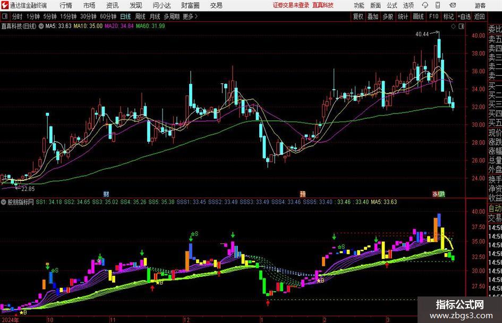This screenshot has height=323, width=502.
Task: Click the 叠加 overlay toolbar button
Action: click(x=373, y=16)
